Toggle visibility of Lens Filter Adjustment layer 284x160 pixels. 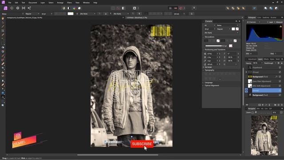pyautogui.click(x=280, y=81)
